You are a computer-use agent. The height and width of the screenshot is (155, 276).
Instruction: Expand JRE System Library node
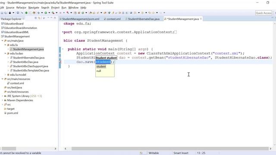[2, 96]
